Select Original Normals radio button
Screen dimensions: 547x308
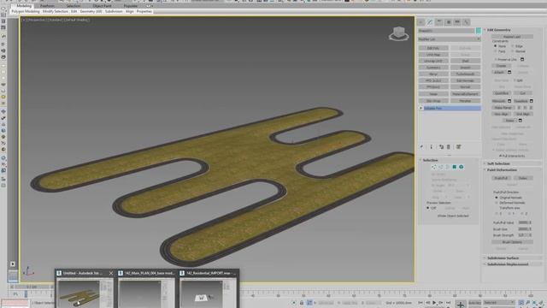(x=497, y=198)
